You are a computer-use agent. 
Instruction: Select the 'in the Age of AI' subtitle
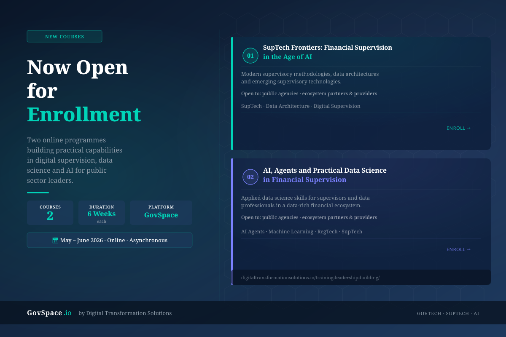[288, 57]
